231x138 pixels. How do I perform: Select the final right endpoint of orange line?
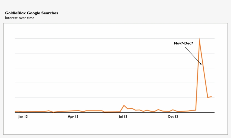[211, 97]
